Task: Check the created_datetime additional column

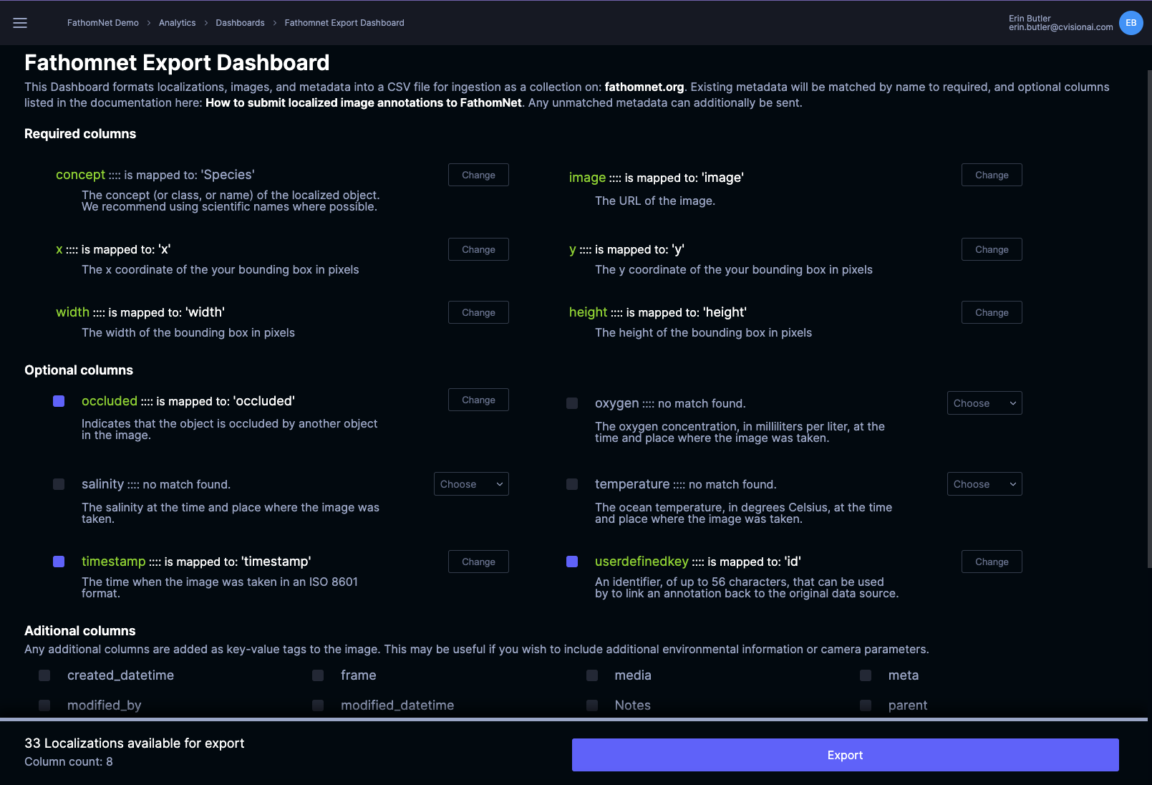Action: 44,675
